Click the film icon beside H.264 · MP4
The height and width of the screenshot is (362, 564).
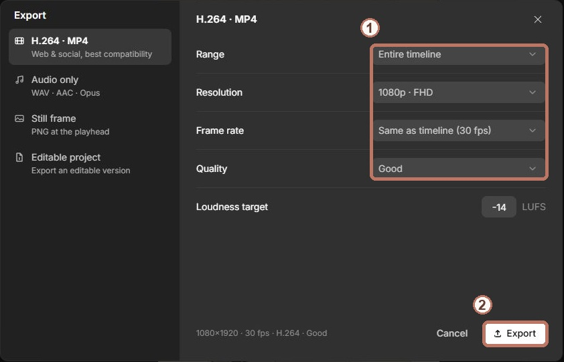click(x=19, y=41)
